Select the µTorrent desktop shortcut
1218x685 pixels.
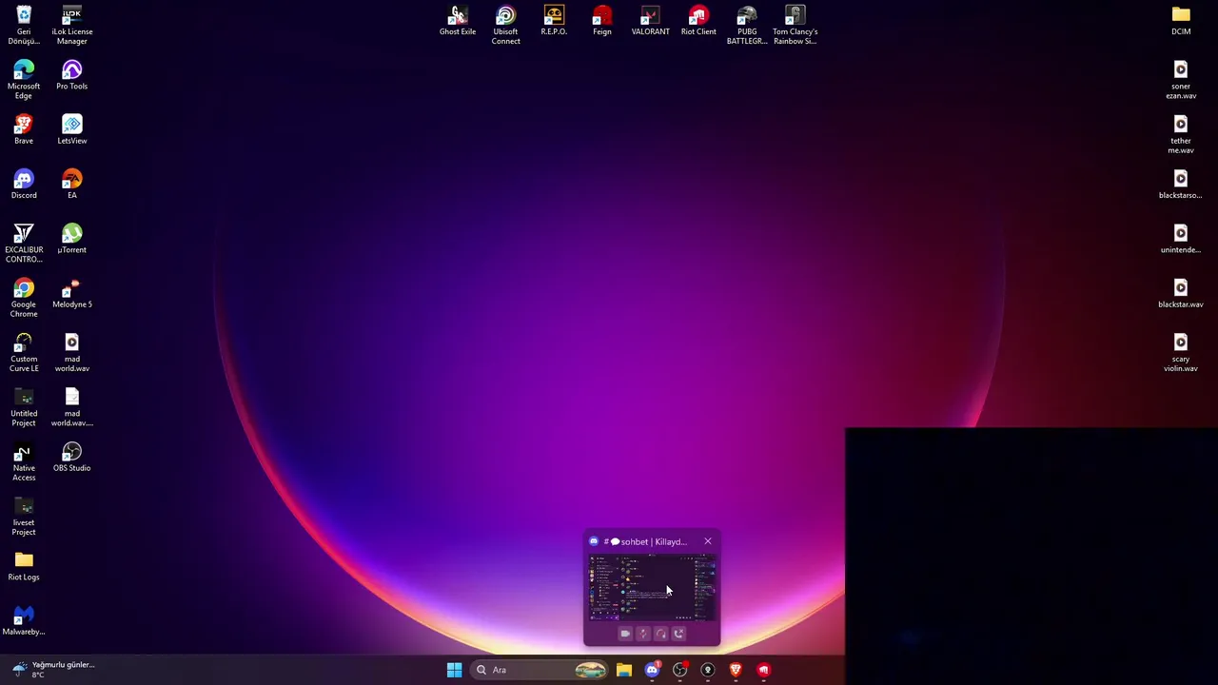point(71,239)
